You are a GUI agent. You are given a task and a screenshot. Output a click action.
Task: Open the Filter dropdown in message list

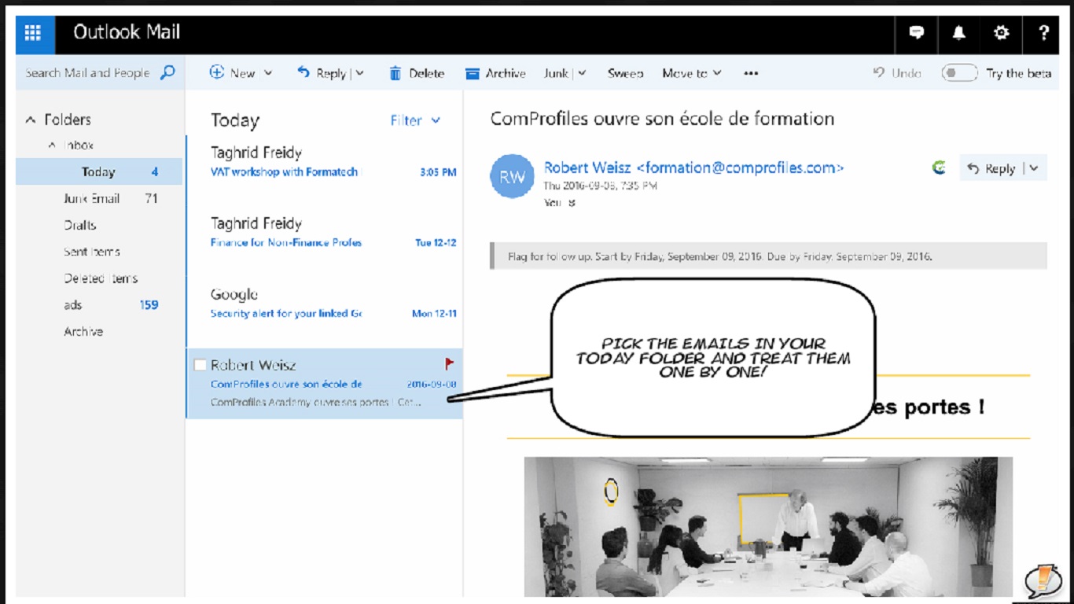point(415,120)
